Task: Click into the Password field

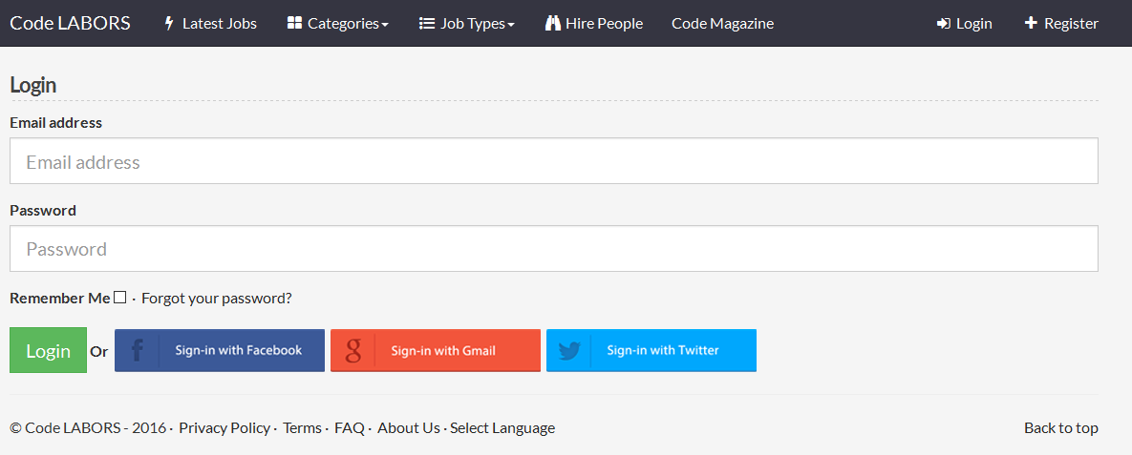Action: 553,249
